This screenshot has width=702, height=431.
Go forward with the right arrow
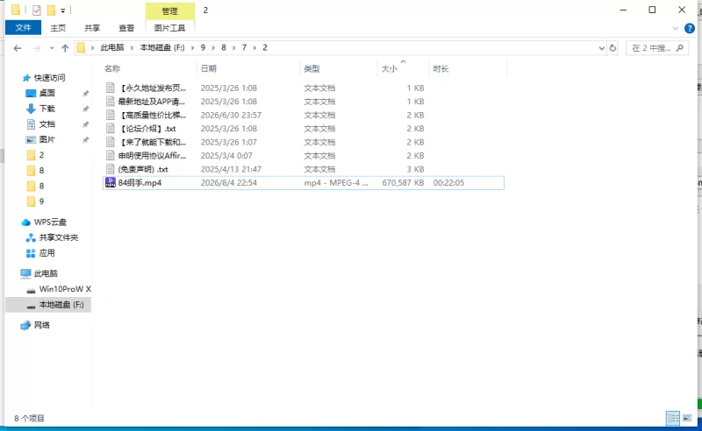pyautogui.click(x=37, y=48)
